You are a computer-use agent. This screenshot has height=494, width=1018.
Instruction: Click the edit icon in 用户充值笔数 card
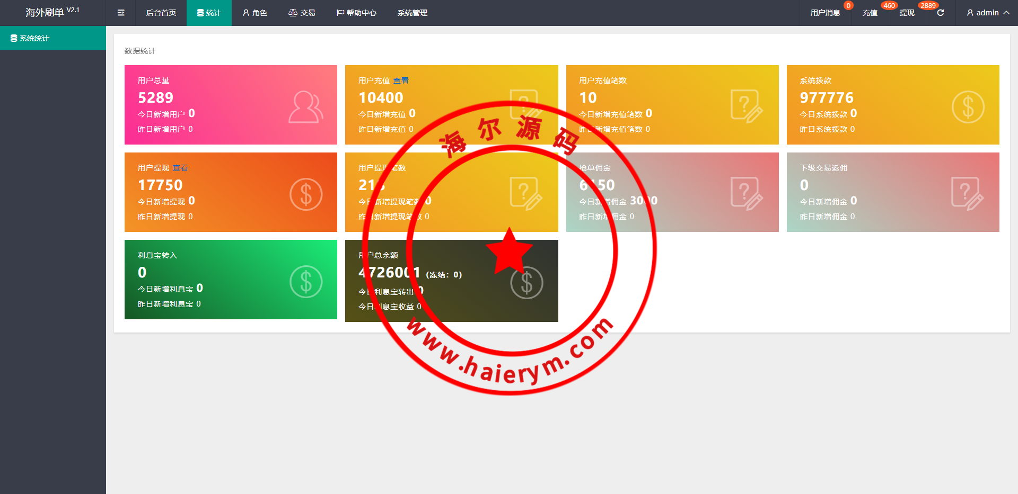tap(747, 106)
